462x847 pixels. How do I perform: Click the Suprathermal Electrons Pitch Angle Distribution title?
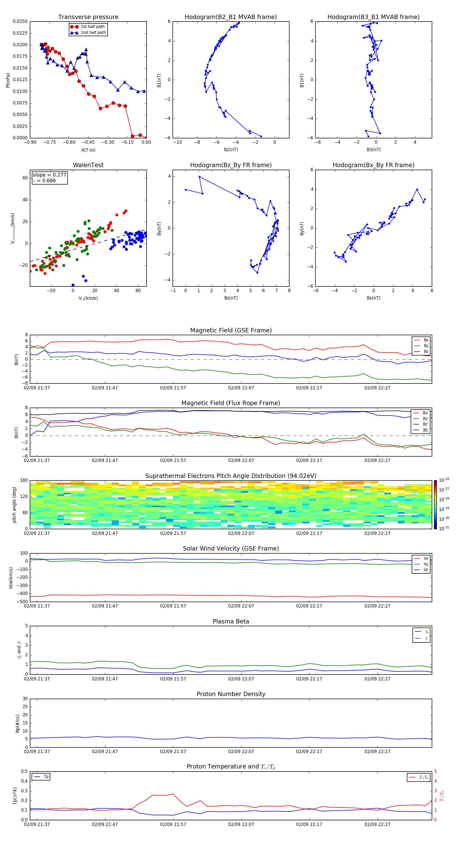pyautogui.click(x=231, y=476)
